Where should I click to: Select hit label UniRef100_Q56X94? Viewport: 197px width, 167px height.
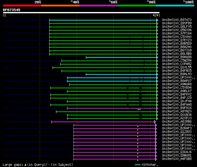(177, 30)
